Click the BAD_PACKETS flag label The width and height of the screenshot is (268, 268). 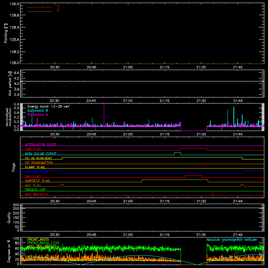(37, 194)
